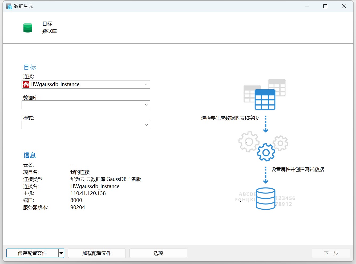Click the Huawei logo inside the connection field
This screenshot has width=356, height=264.
pyautogui.click(x=26, y=84)
